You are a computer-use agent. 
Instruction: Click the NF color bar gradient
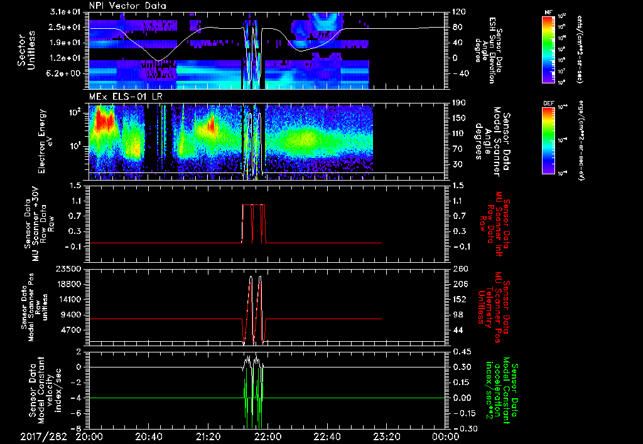click(x=548, y=49)
